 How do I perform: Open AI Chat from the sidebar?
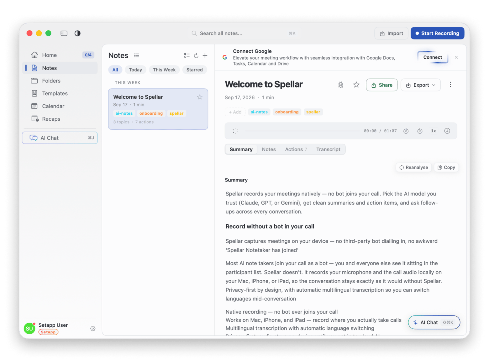60,138
